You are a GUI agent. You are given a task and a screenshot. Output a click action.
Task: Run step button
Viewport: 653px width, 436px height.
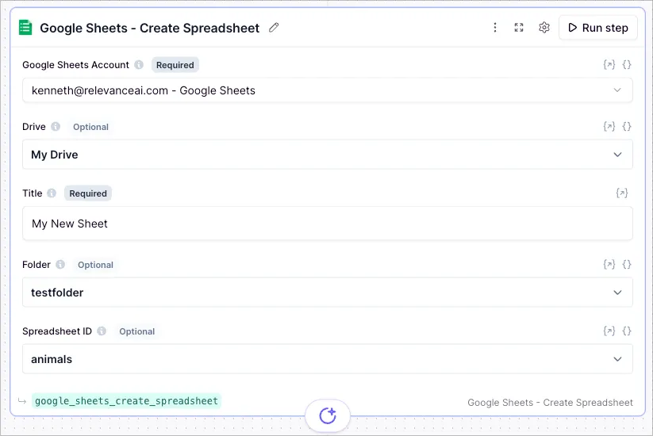coord(598,28)
